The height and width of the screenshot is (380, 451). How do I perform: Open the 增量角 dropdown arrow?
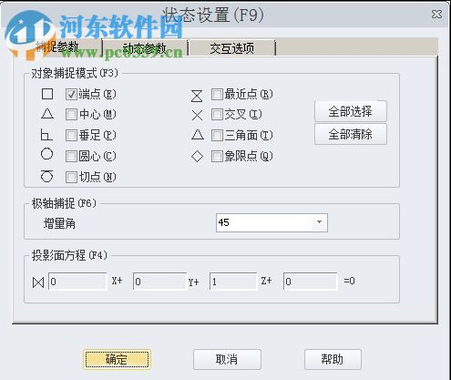click(319, 222)
